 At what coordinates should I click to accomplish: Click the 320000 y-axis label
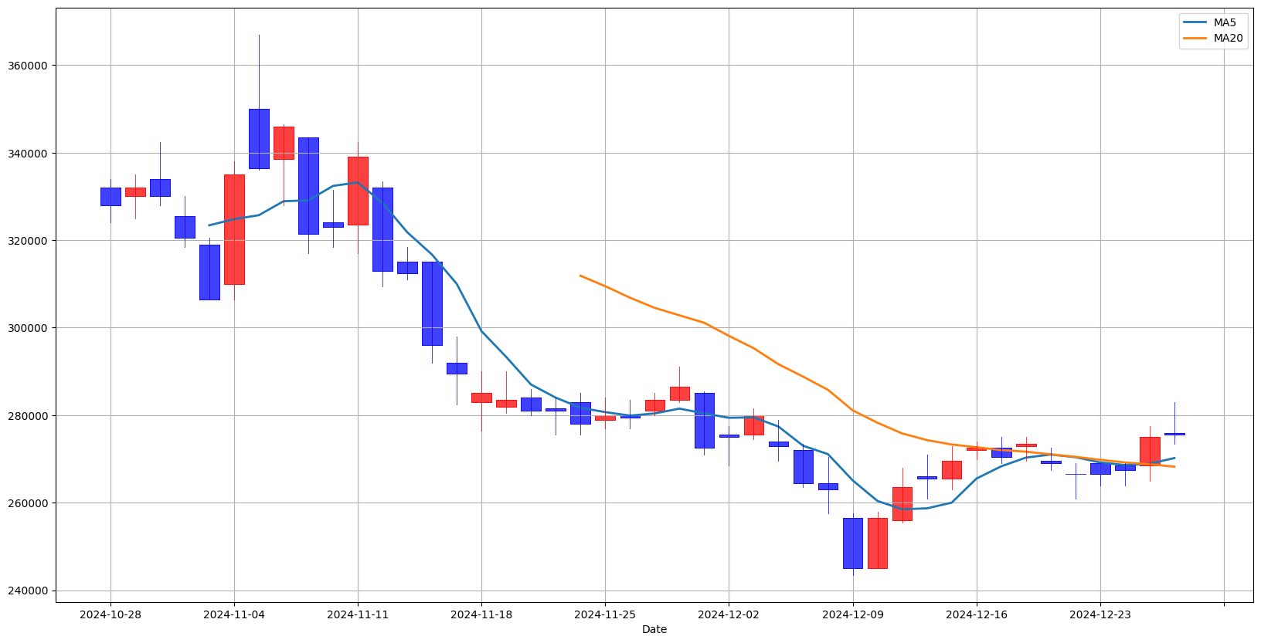pos(28,241)
